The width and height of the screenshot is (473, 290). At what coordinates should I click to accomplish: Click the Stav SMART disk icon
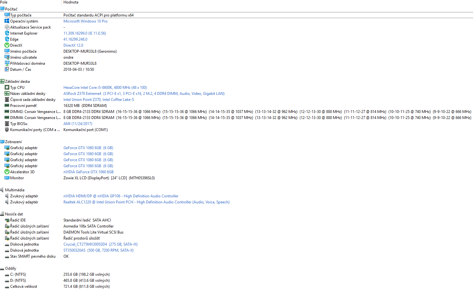coord(7,256)
